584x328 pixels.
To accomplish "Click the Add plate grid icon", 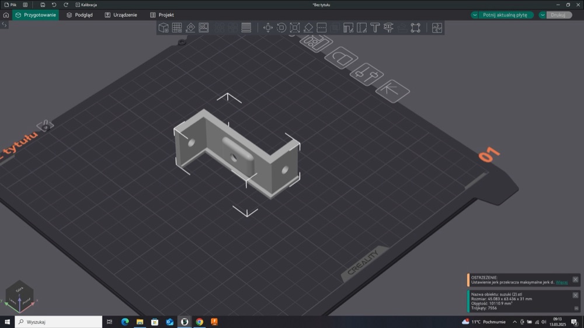I will coord(177,27).
